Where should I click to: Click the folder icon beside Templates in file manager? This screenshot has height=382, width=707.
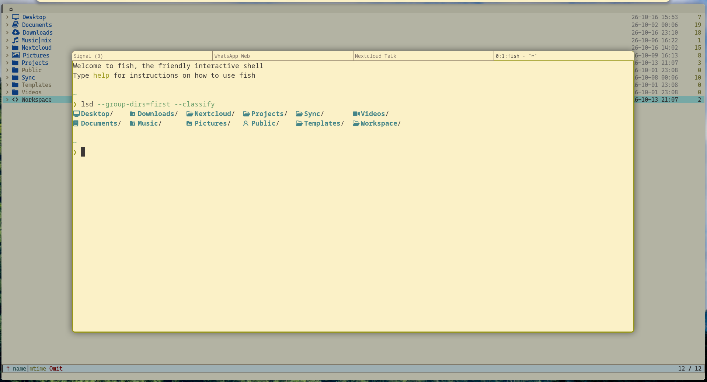pyautogui.click(x=15, y=85)
